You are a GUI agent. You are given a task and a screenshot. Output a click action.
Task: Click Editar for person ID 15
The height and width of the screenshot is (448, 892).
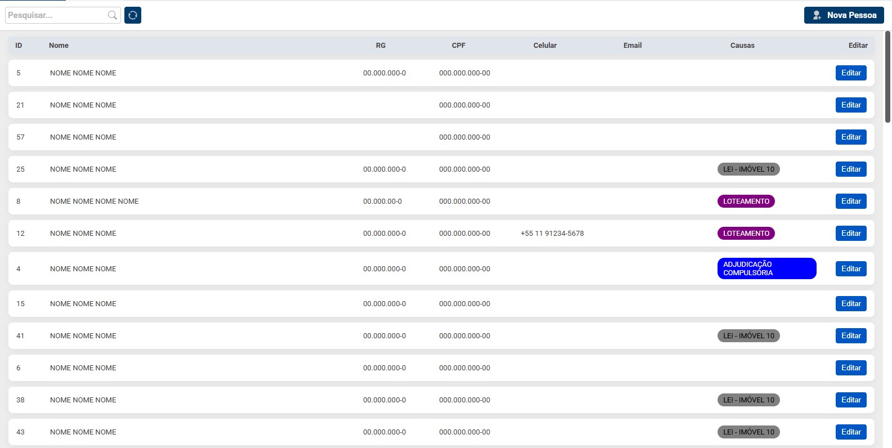click(x=850, y=304)
